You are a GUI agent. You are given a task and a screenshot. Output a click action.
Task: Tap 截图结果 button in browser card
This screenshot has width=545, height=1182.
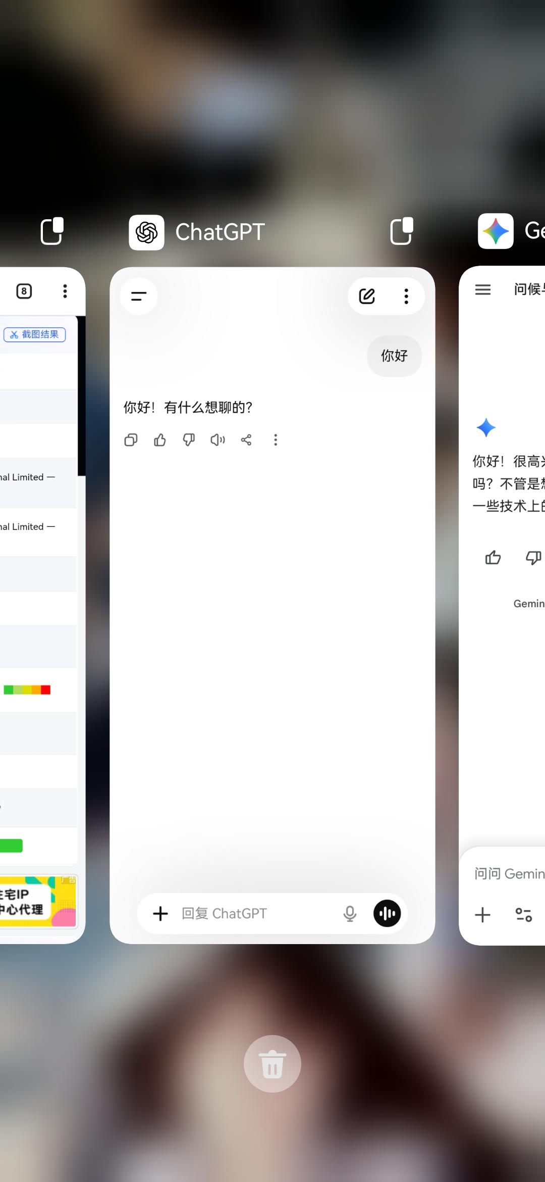(x=34, y=334)
